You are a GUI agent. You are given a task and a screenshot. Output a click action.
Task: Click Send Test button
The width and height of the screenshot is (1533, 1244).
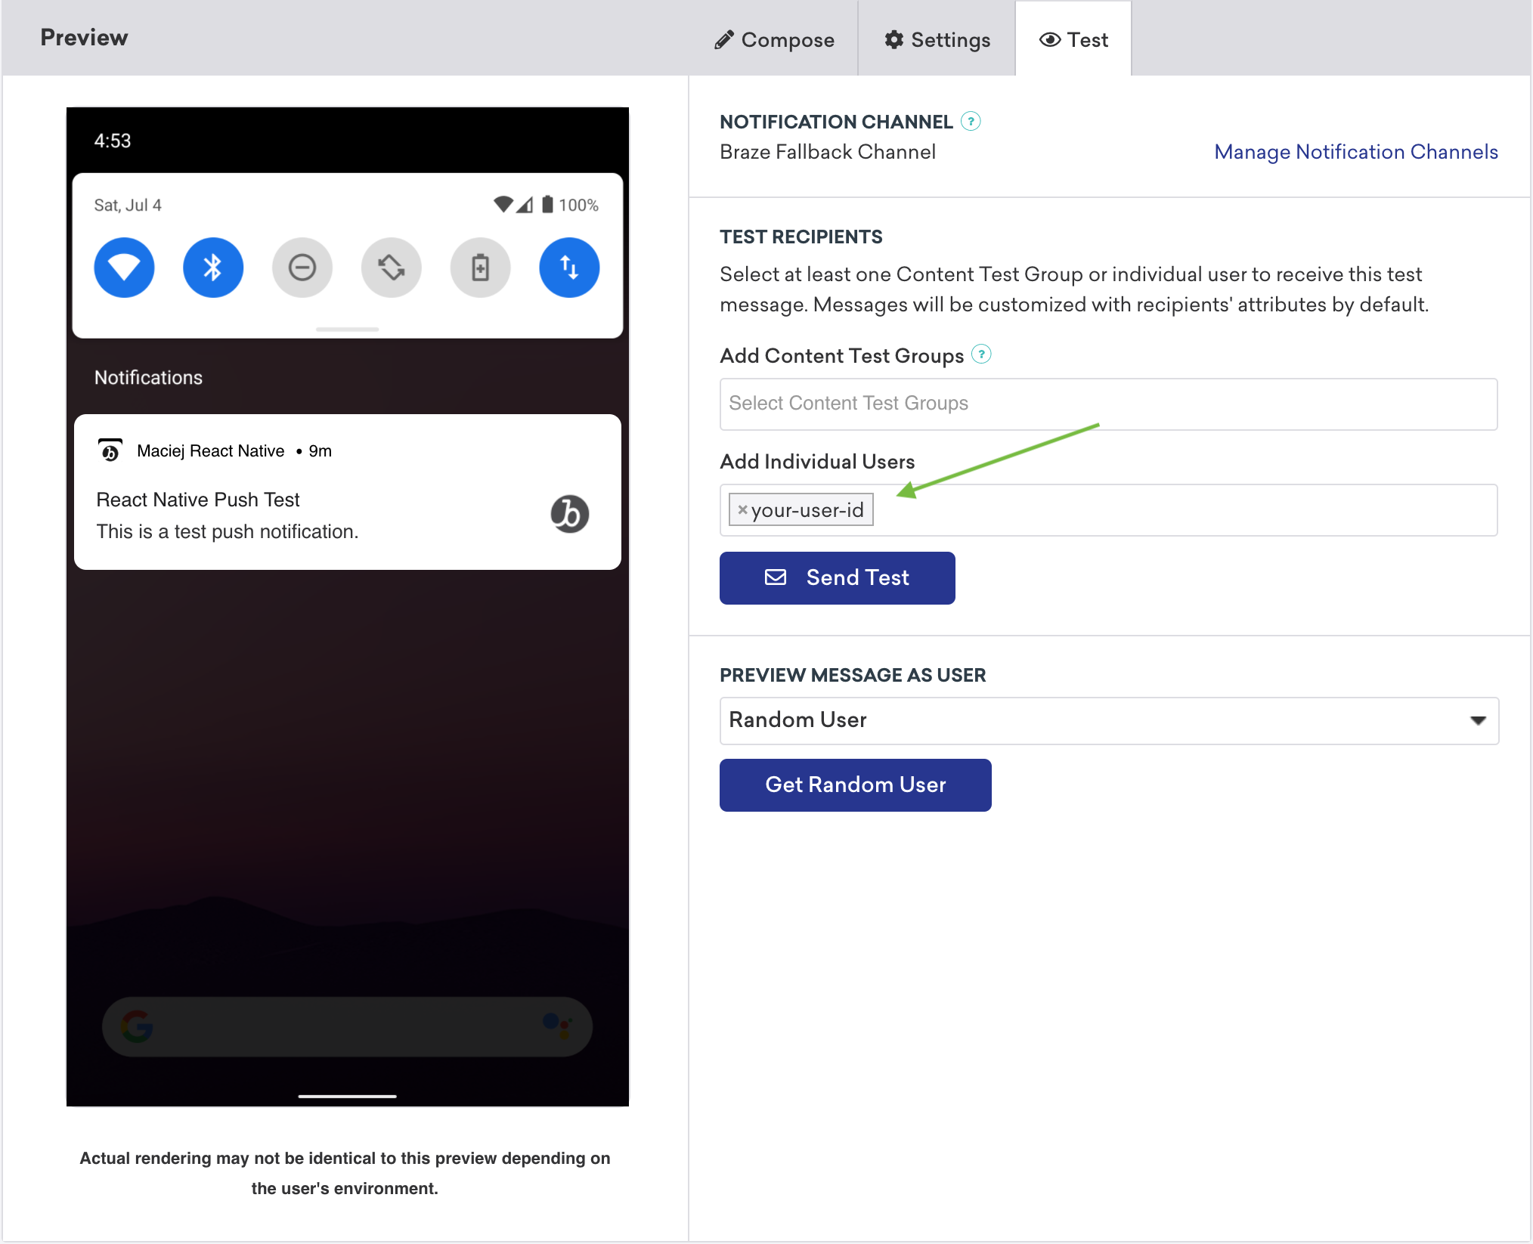click(838, 577)
